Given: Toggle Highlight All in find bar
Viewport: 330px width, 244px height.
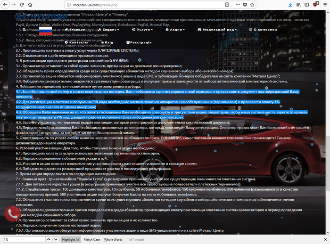Looking at the screenshot, I should click(70, 240).
